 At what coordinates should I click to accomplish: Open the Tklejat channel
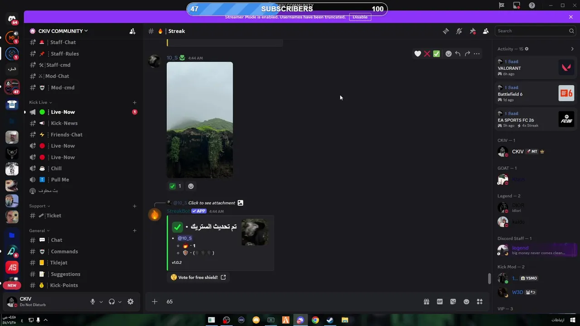pyautogui.click(x=82, y=263)
